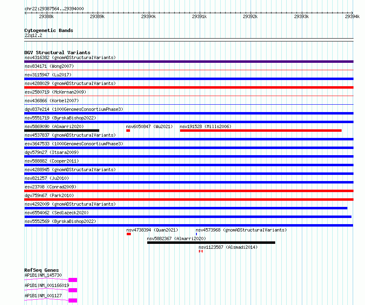Image resolution: width=365 pixels, height=305 pixels.
Task: Click the red esv23708 Conrad2009 bar
Action: tap(189, 191)
